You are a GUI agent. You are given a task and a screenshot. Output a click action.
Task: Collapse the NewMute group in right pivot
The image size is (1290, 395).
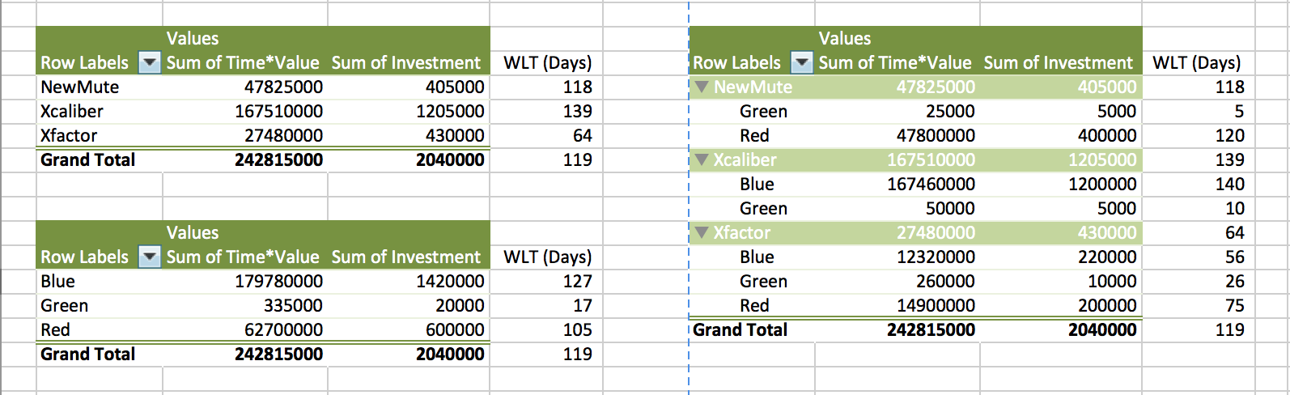coord(701,87)
